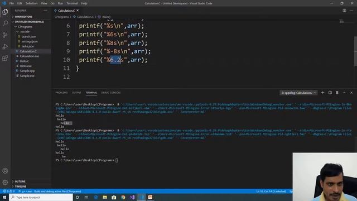Screen dimensions: 357x201
Task: Open File Explorer from taskbar
Action: tap(105, 197)
